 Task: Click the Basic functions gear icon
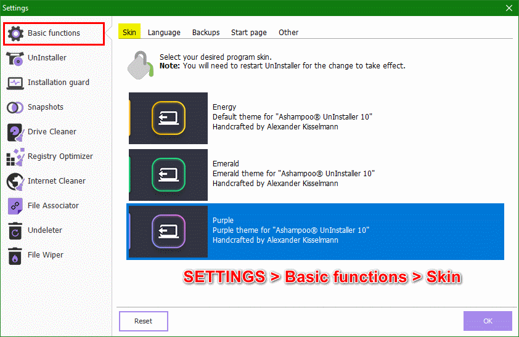15,33
